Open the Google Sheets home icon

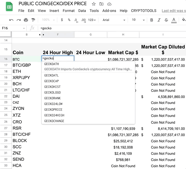tap(9, 7)
